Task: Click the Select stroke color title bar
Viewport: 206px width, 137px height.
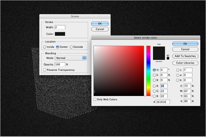Action: [x=146, y=38]
